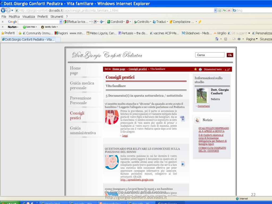Viewport: 272px width, 204px height.
Task: Open the Pagina dropdown menu
Action: 252,39
